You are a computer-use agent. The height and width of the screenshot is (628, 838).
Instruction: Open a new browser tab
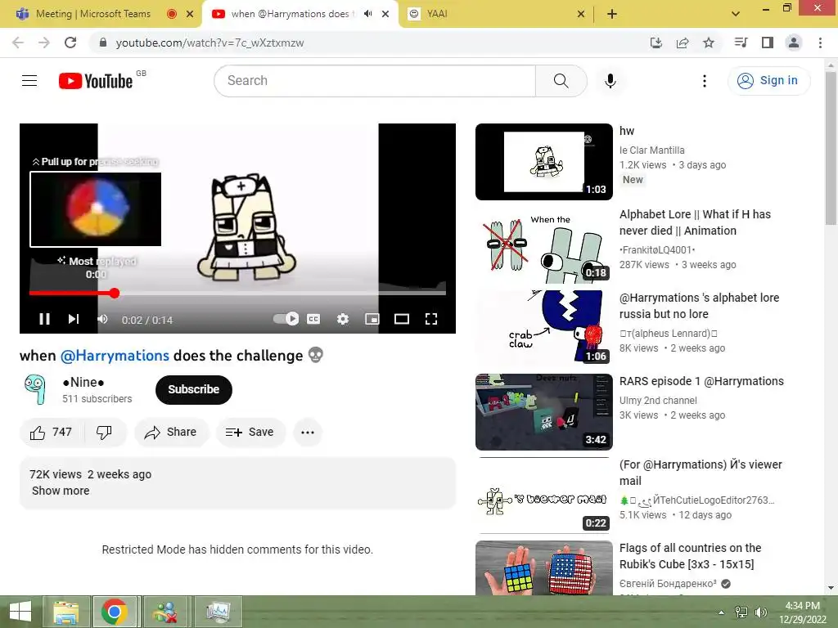coord(612,14)
